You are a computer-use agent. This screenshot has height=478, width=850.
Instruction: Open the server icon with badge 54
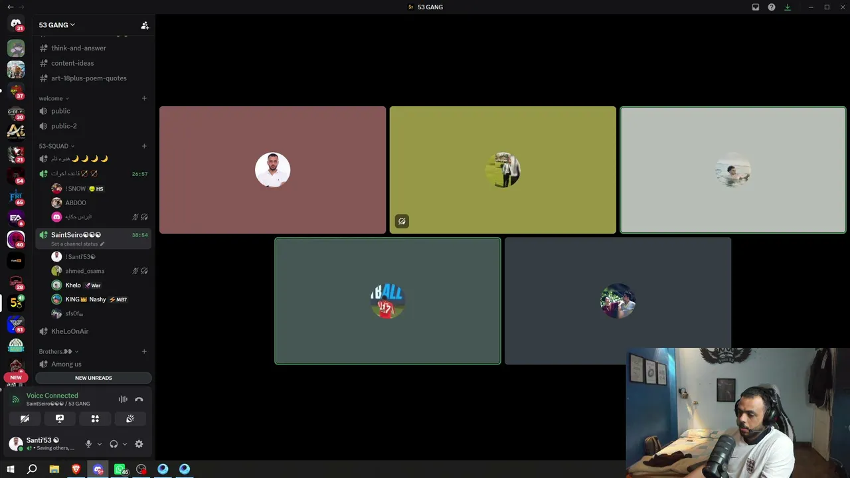[x=16, y=175]
